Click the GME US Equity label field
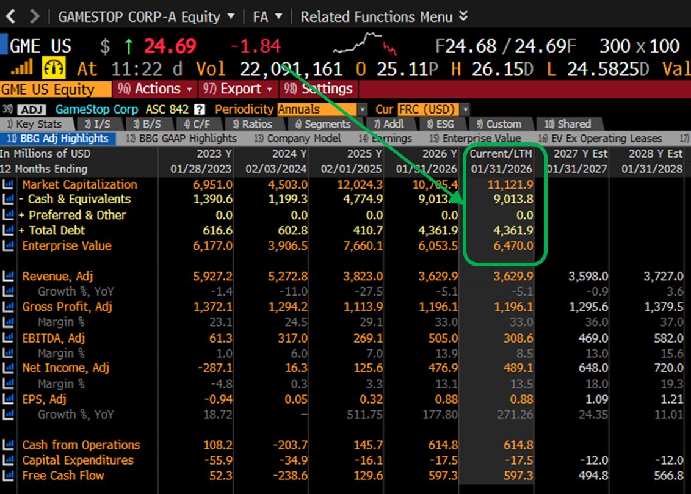The width and height of the screenshot is (691, 494). point(55,89)
